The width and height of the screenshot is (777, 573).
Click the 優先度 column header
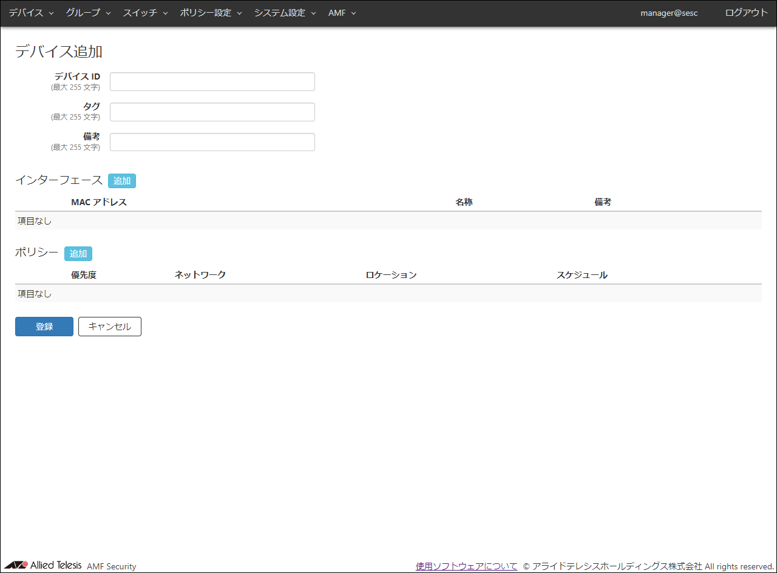point(84,275)
